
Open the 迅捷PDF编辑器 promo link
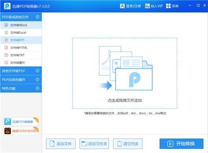(x=21, y=121)
